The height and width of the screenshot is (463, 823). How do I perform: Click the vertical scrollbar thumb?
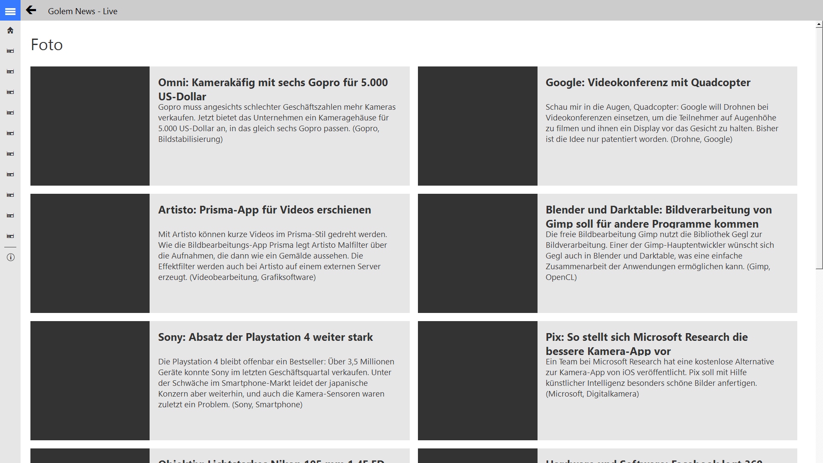(x=819, y=148)
